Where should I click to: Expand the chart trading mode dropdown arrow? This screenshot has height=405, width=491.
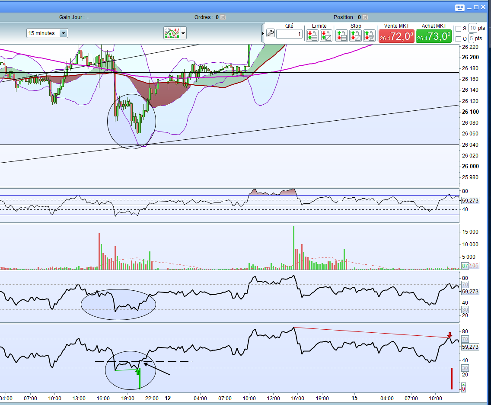coord(183,33)
